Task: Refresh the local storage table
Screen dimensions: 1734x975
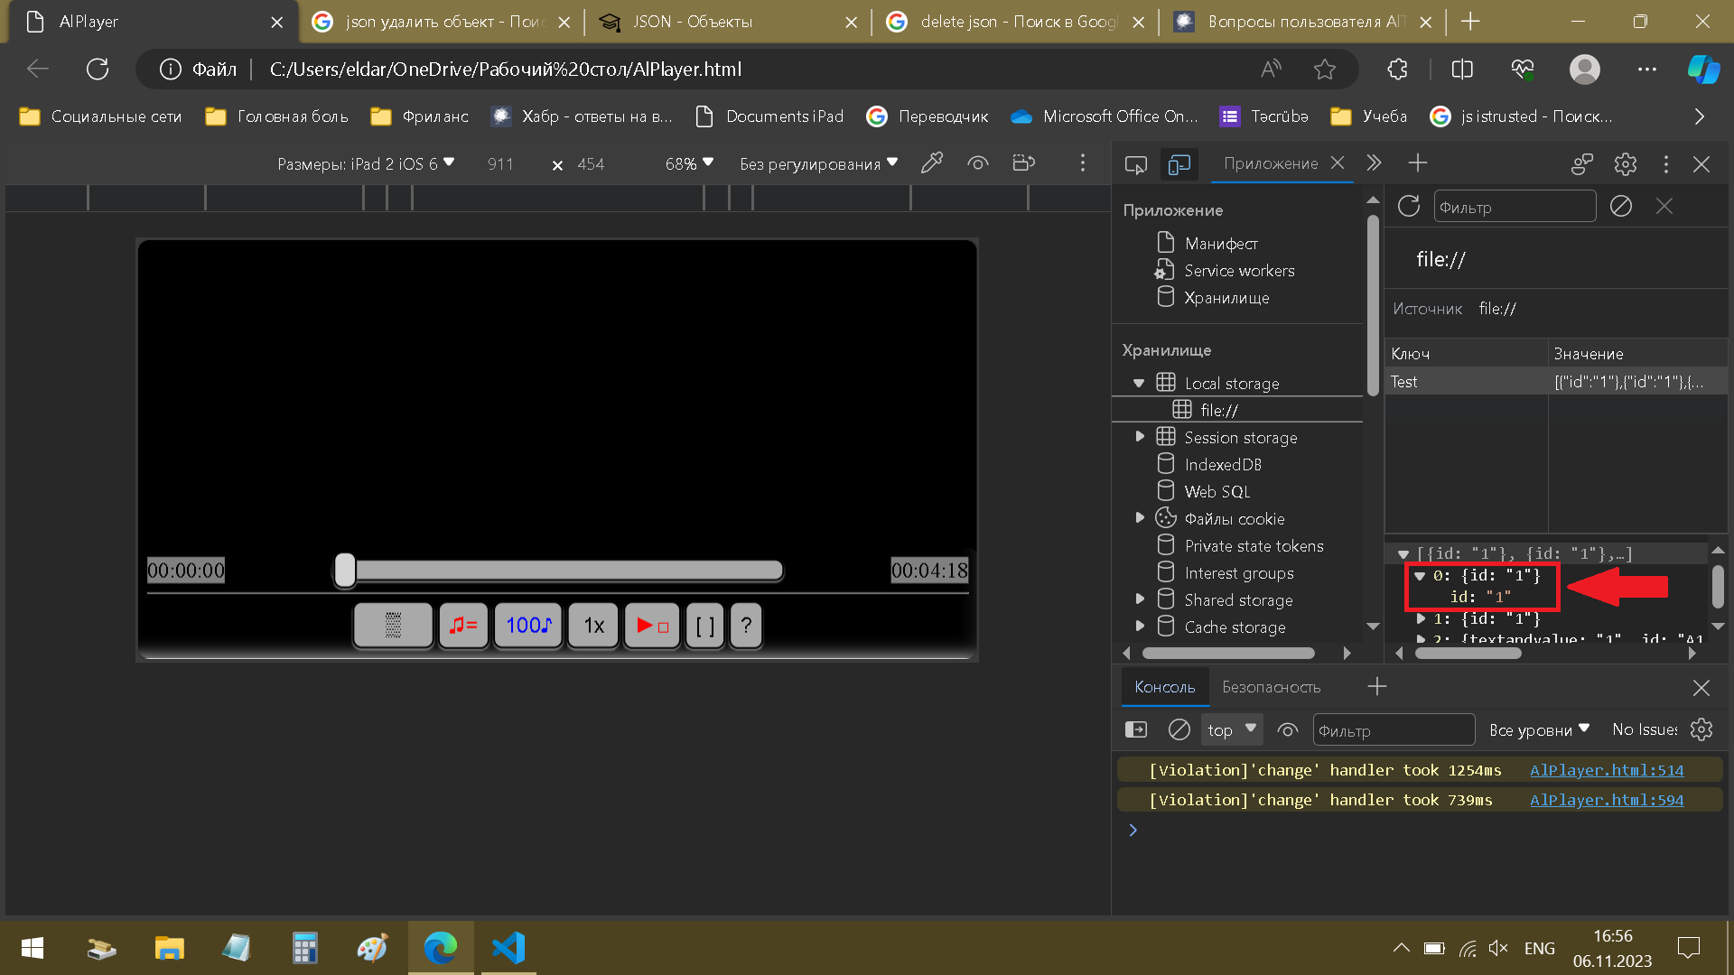Action: pos(1408,207)
